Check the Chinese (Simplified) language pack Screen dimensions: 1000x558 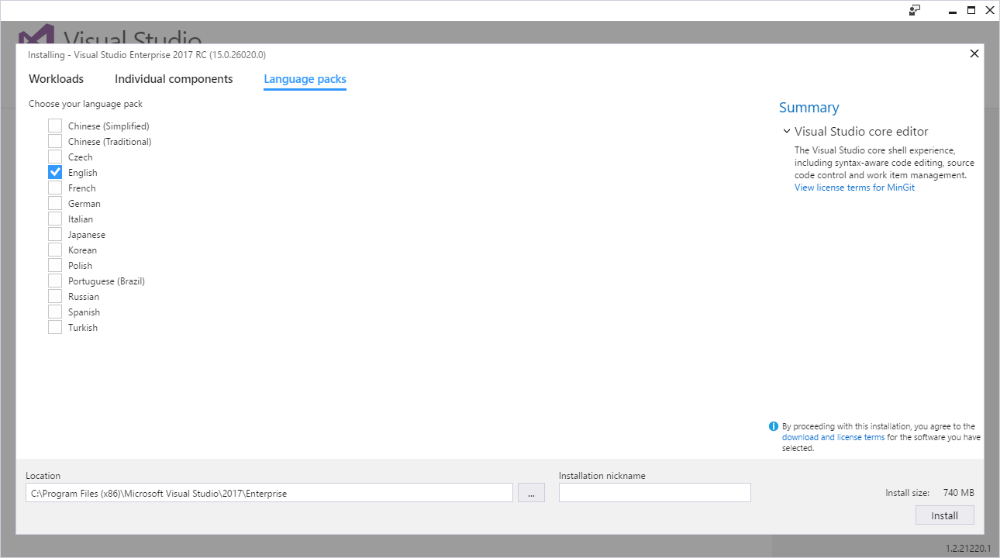coord(55,126)
